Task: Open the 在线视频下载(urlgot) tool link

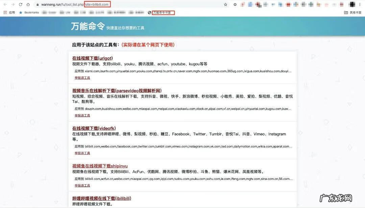Action: coord(93,58)
